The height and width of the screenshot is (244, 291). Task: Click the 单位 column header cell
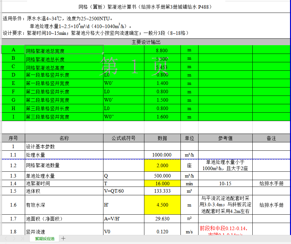[189, 138]
